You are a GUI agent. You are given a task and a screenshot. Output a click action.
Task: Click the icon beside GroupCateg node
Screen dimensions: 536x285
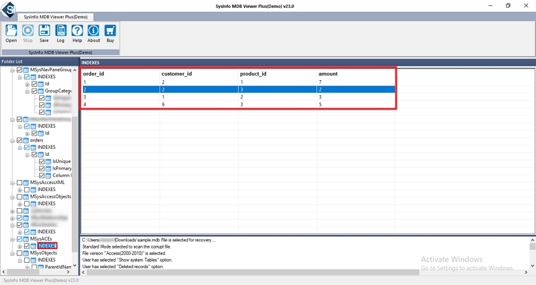(x=41, y=91)
